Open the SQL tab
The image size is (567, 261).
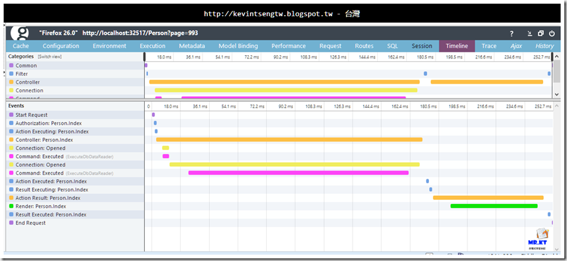392,46
